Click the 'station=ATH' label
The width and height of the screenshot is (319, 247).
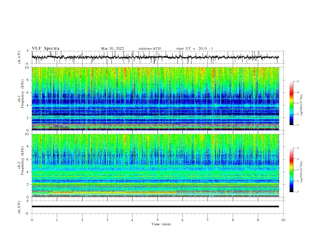click(149, 48)
